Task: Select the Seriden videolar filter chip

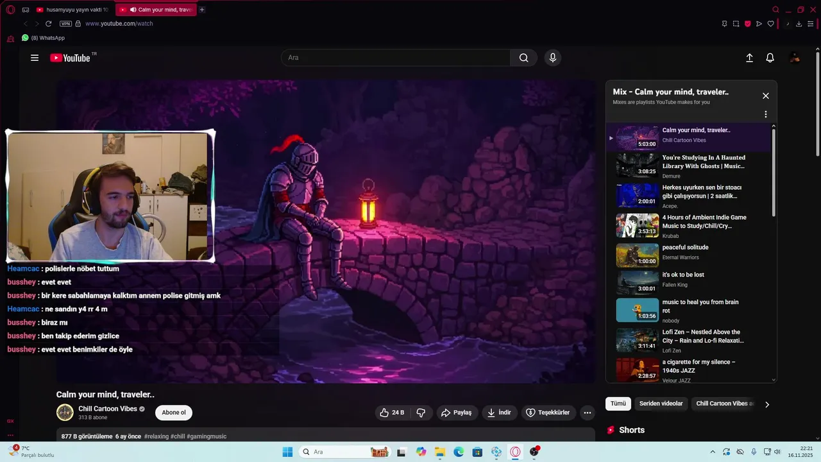Action: 661,404
